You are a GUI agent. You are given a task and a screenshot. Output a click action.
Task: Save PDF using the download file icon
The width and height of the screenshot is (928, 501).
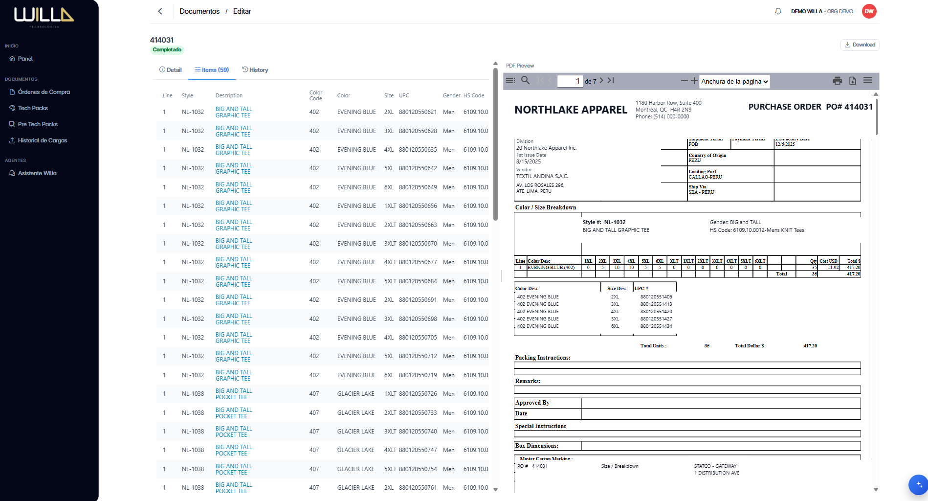click(x=853, y=81)
